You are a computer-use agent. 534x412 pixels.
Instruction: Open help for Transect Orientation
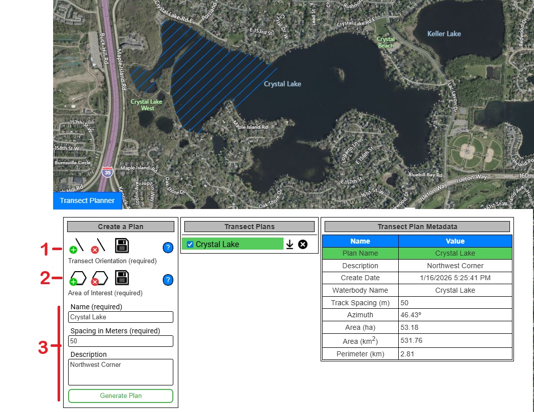[x=168, y=248]
